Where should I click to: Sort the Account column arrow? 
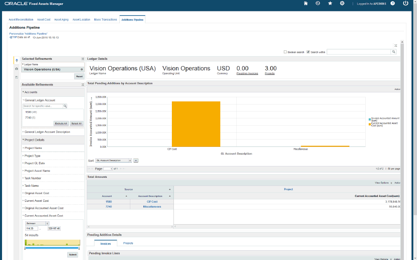(126, 196)
